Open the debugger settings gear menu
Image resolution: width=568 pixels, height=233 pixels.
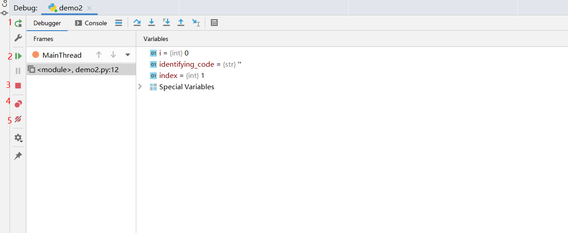click(x=18, y=138)
